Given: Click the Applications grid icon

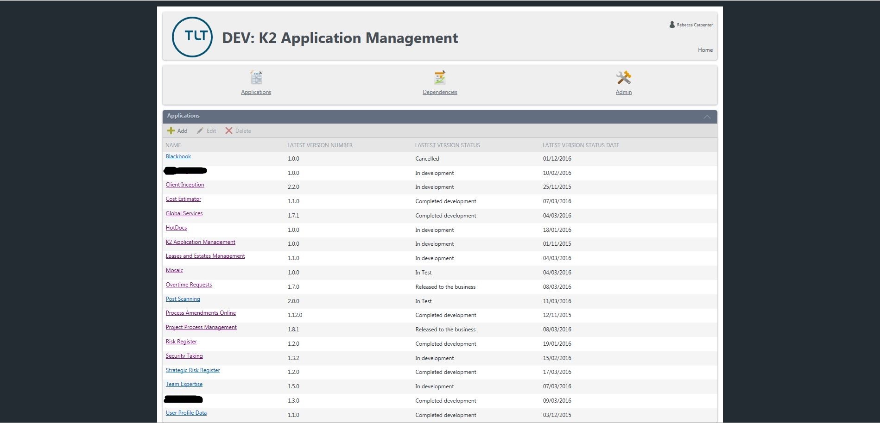Looking at the screenshot, I should (256, 77).
